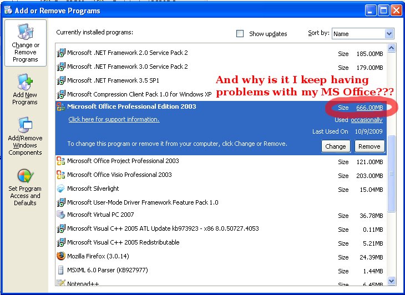Click the 666.00MB size link
This screenshot has width=405, height=295.
[x=369, y=107]
